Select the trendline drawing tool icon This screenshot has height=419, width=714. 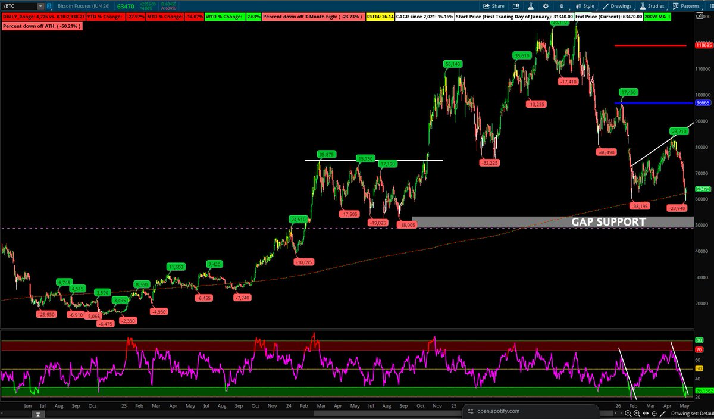(x=663, y=414)
